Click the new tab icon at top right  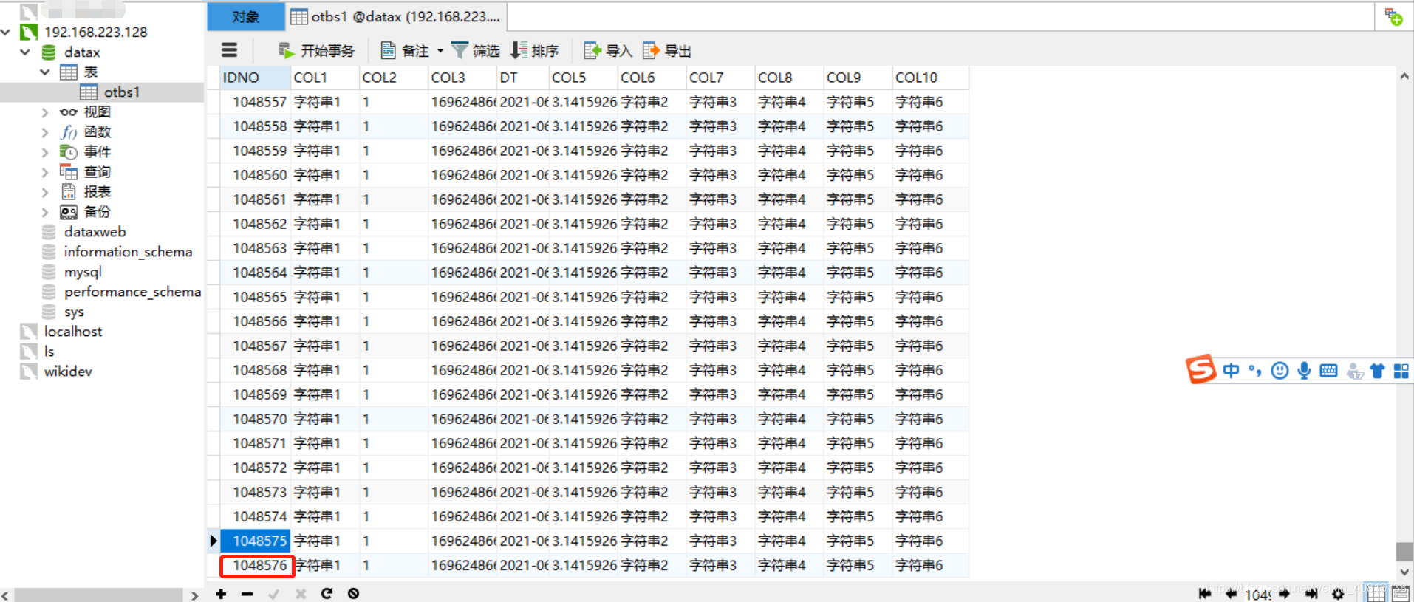[x=1393, y=17]
